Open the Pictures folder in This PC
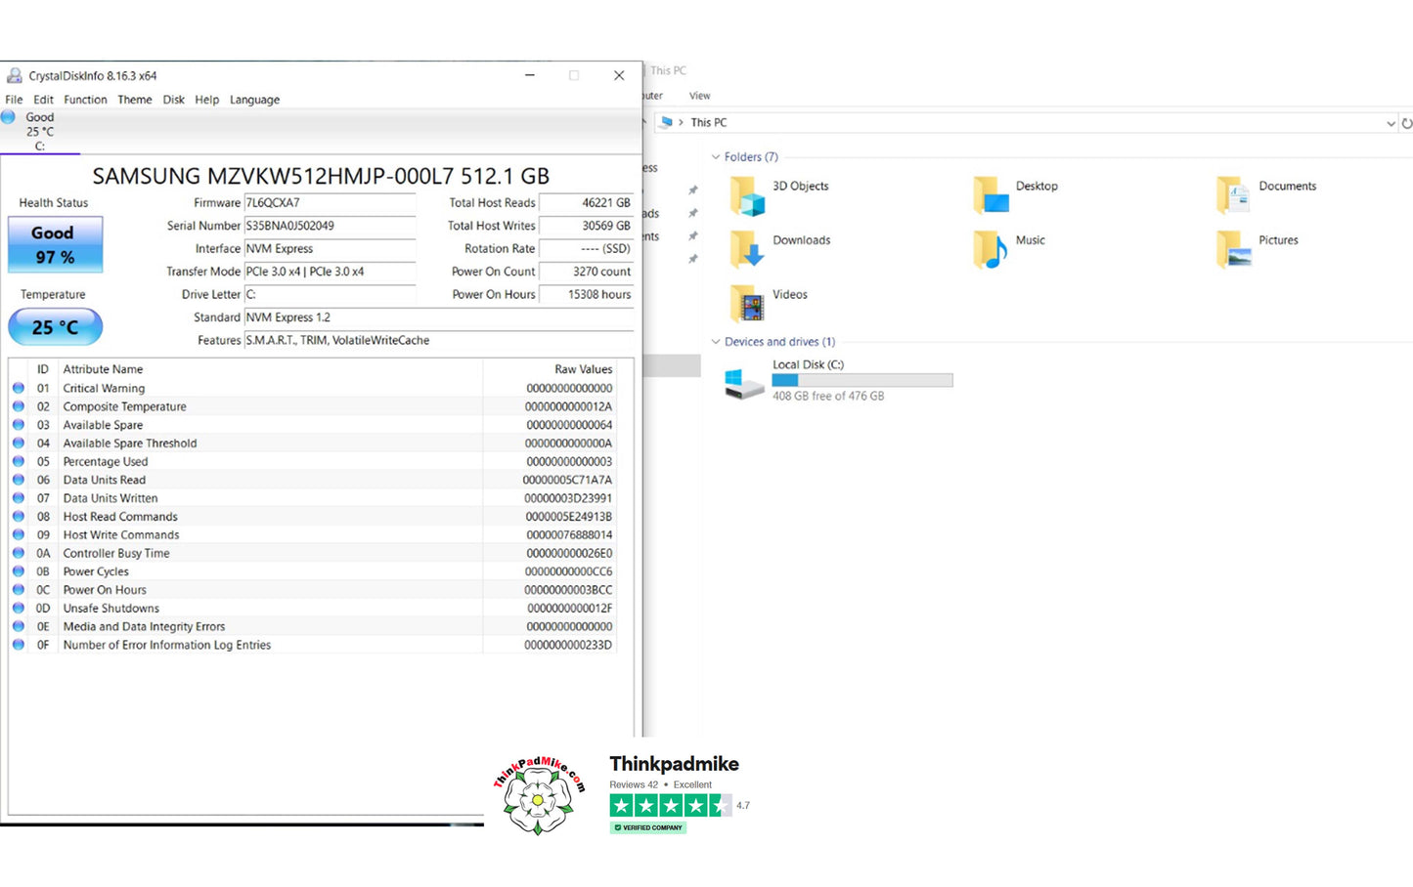This screenshot has height=887, width=1413. pyautogui.click(x=1258, y=249)
